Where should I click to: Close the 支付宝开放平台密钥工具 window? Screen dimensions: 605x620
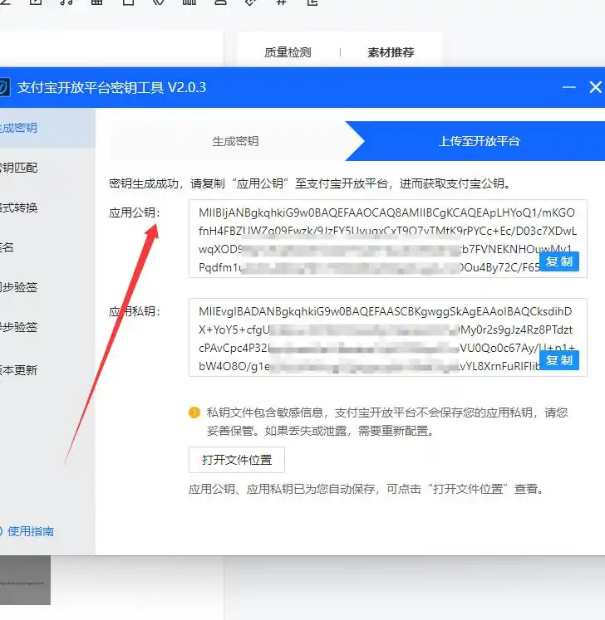[595, 87]
